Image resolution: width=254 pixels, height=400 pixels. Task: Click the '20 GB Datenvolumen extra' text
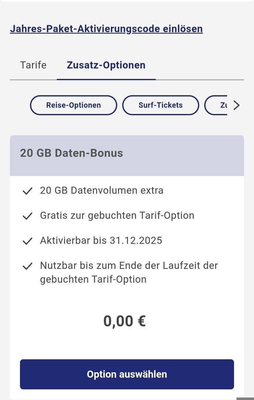click(x=102, y=190)
